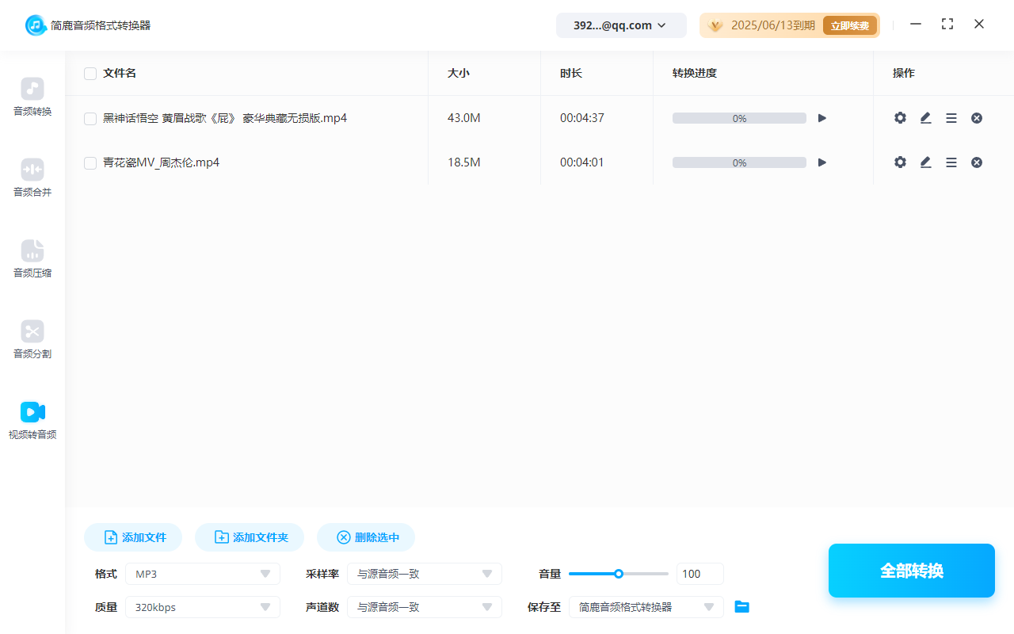
Task: Check the select-all checkbox in header
Action: (x=90, y=73)
